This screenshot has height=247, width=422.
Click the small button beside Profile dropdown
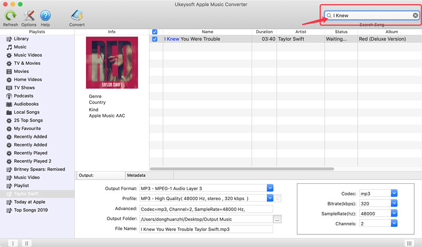click(x=277, y=199)
